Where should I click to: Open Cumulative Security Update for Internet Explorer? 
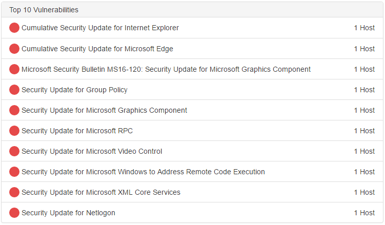(100, 28)
